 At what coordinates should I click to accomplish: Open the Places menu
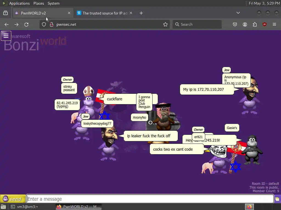38,3
